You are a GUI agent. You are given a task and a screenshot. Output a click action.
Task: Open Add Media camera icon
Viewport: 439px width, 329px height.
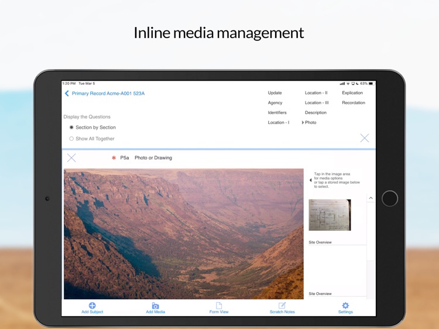(155, 306)
